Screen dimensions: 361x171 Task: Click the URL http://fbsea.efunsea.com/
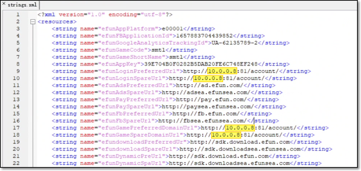pos(203,121)
